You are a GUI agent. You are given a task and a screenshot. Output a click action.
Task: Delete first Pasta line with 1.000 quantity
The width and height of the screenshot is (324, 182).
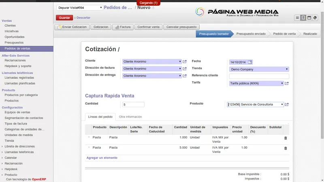click(286, 138)
